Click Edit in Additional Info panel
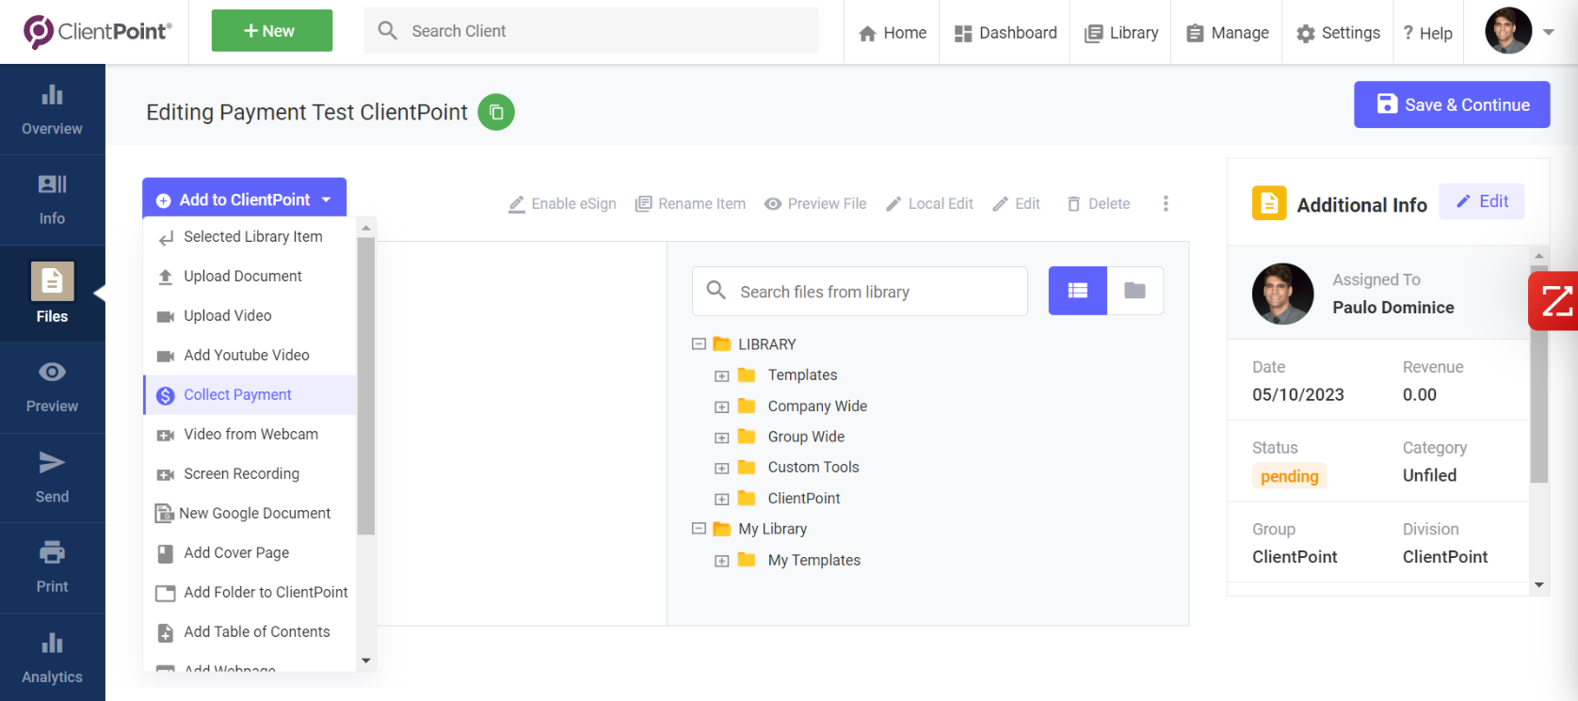1578x701 pixels. (x=1482, y=201)
